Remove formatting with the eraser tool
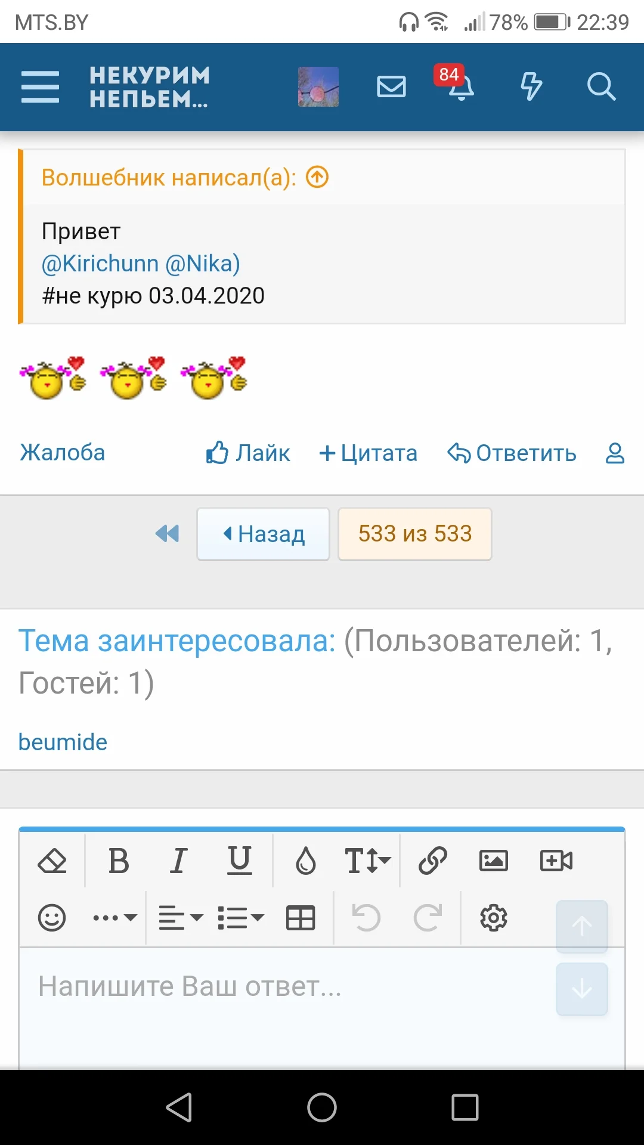Image resolution: width=644 pixels, height=1145 pixels. [x=52, y=859]
